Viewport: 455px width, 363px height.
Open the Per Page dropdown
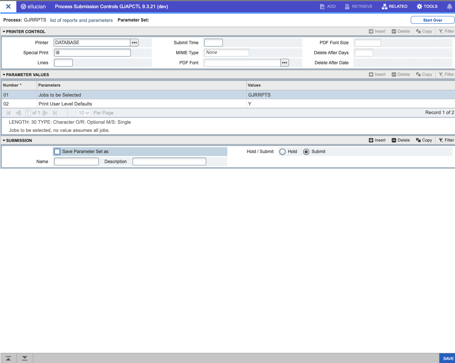(x=84, y=113)
